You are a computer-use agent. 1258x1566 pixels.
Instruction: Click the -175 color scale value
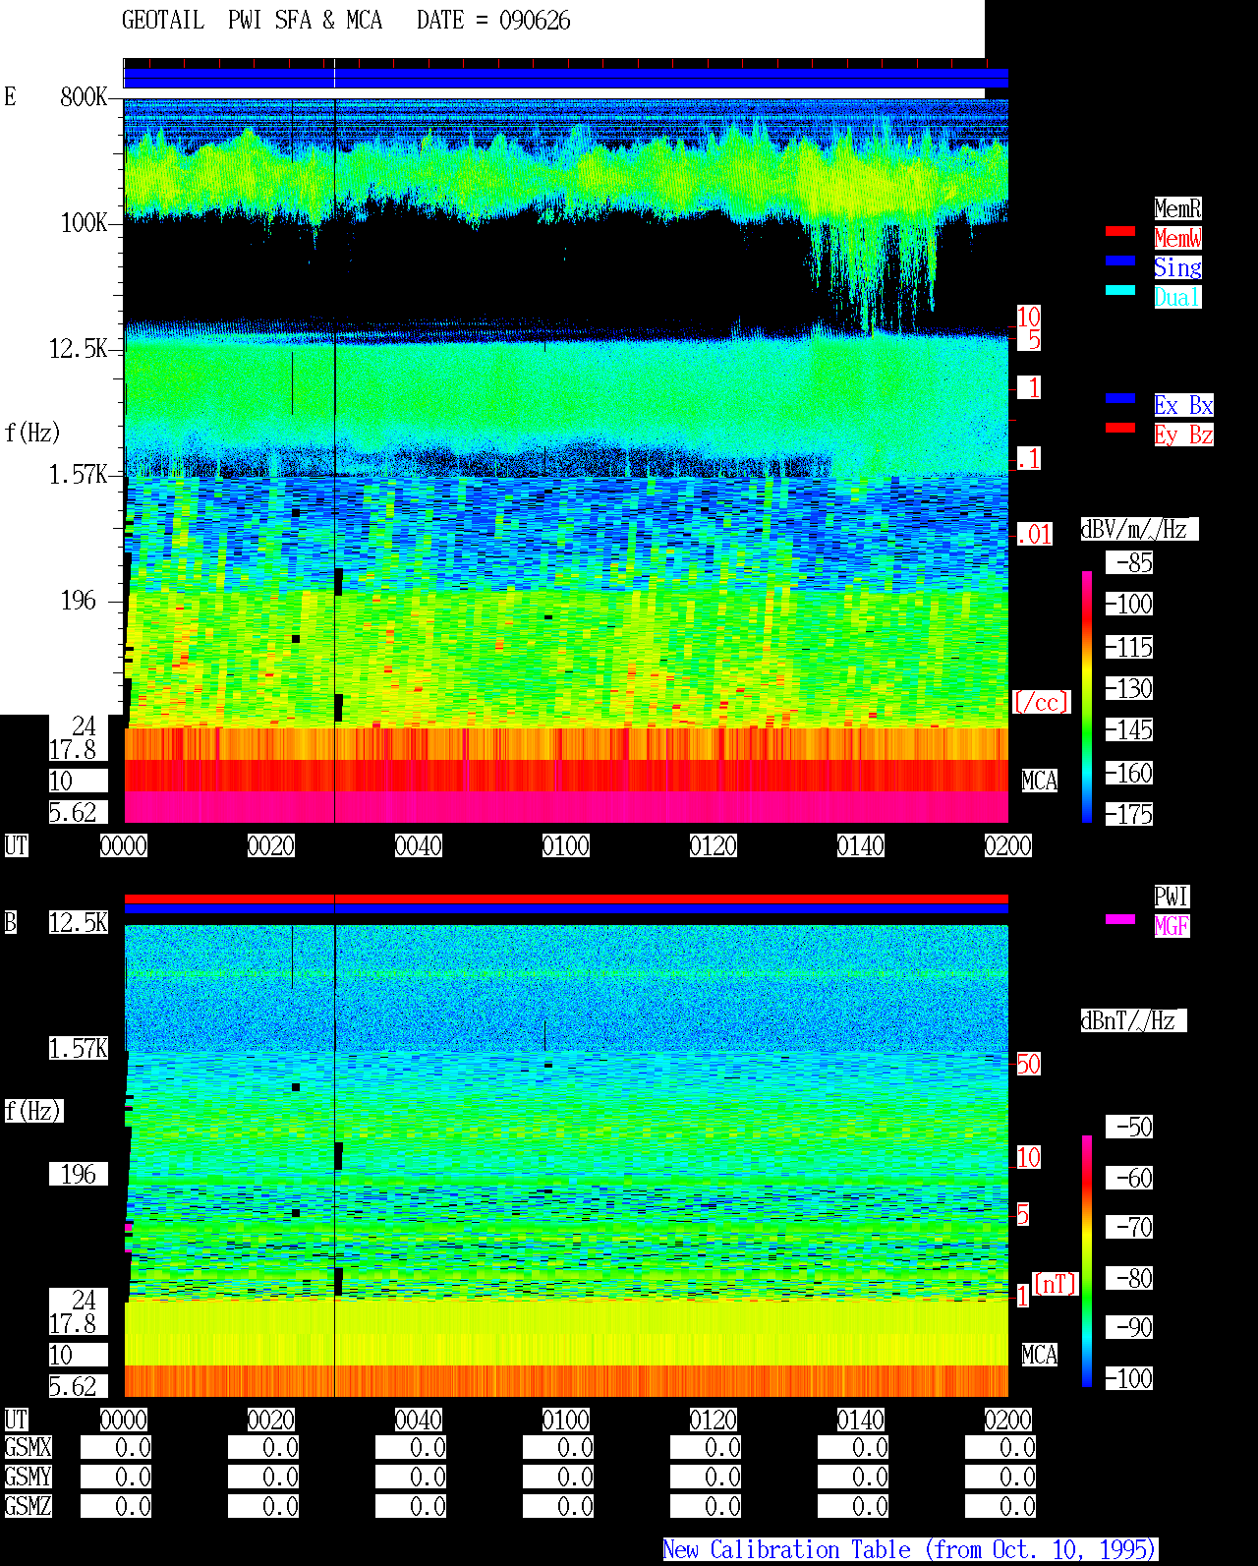click(1129, 814)
